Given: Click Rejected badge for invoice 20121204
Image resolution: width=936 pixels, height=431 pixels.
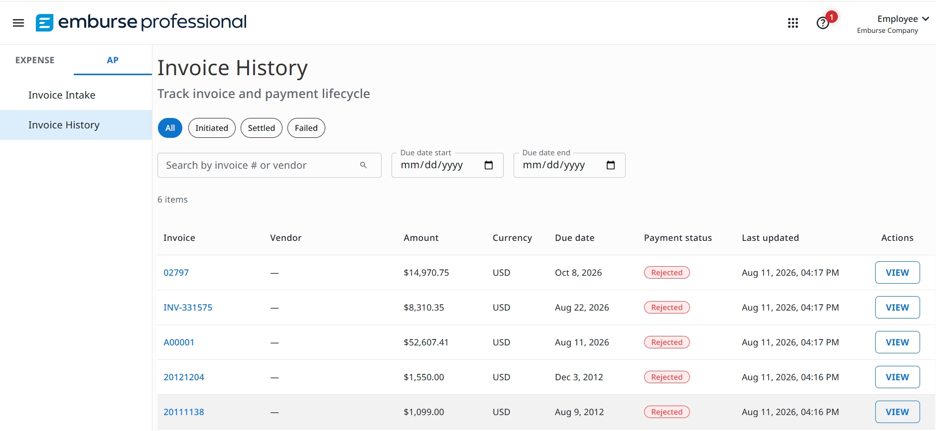Looking at the screenshot, I should point(667,377).
